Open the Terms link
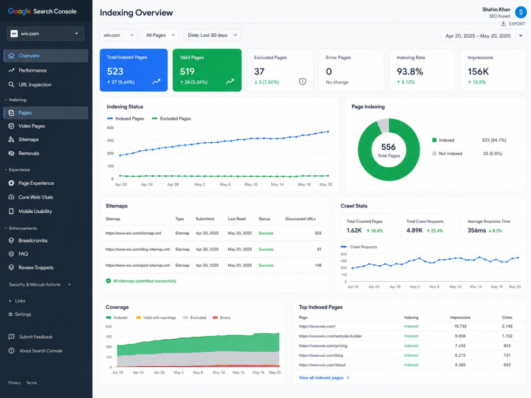 tap(31, 383)
